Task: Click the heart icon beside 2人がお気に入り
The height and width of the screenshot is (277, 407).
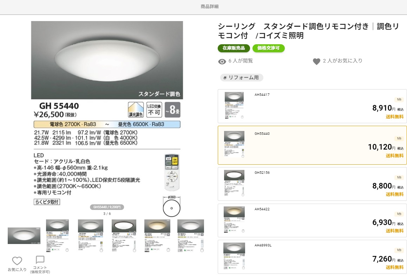Action: pos(316,61)
